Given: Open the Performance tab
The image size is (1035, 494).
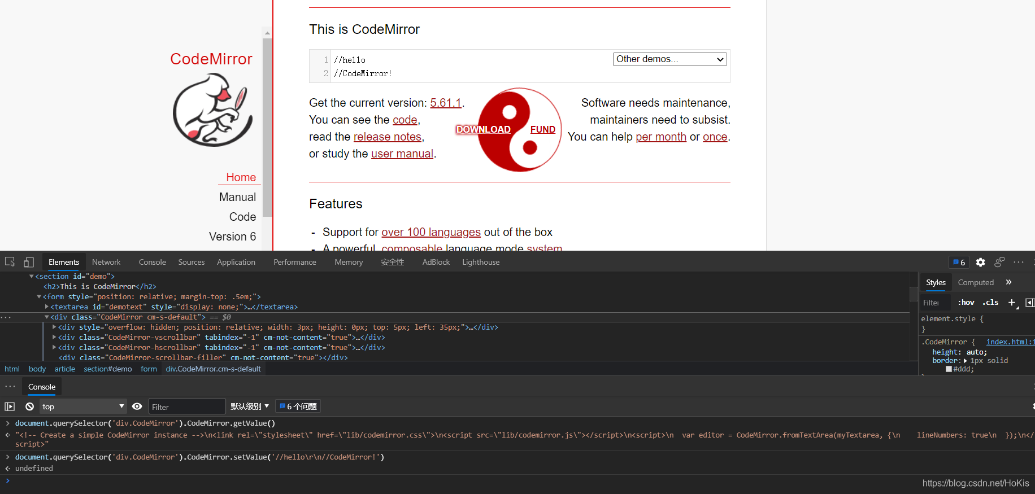Looking at the screenshot, I should tap(295, 262).
